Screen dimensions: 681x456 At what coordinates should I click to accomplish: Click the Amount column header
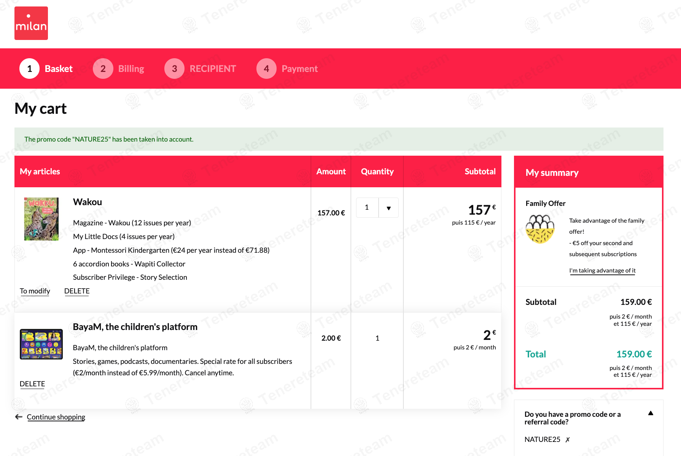point(331,172)
